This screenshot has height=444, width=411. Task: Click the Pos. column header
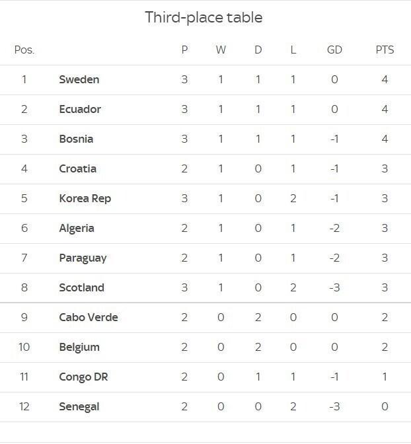pos(24,50)
